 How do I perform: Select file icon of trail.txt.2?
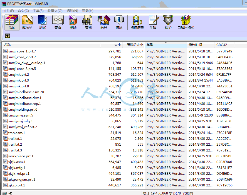coord(6,144)
